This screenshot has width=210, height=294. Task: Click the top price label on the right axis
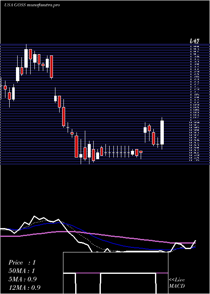pyautogui.click(x=194, y=40)
